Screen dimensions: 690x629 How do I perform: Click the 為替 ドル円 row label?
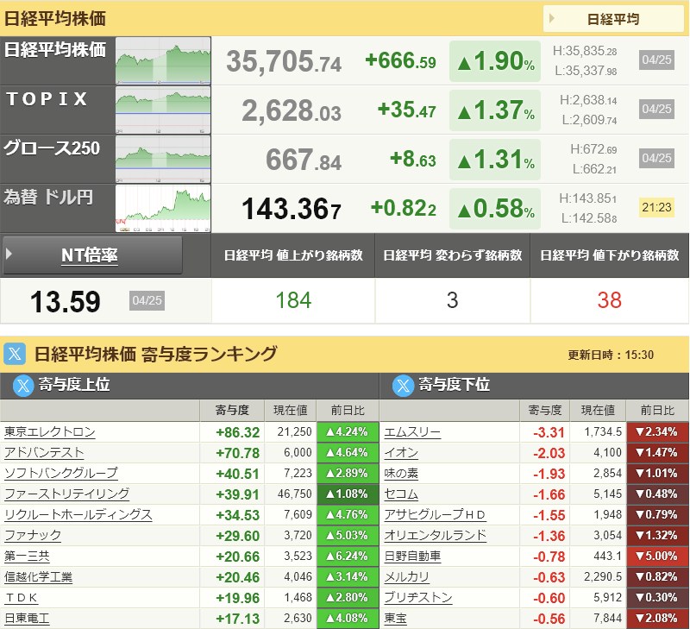coord(48,198)
